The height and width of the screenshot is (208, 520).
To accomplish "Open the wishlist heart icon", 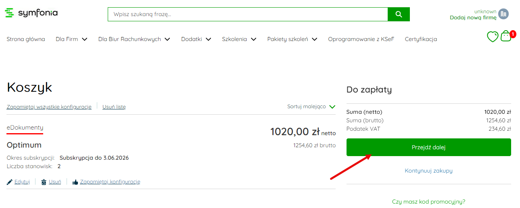I will click(x=493, y=37).
